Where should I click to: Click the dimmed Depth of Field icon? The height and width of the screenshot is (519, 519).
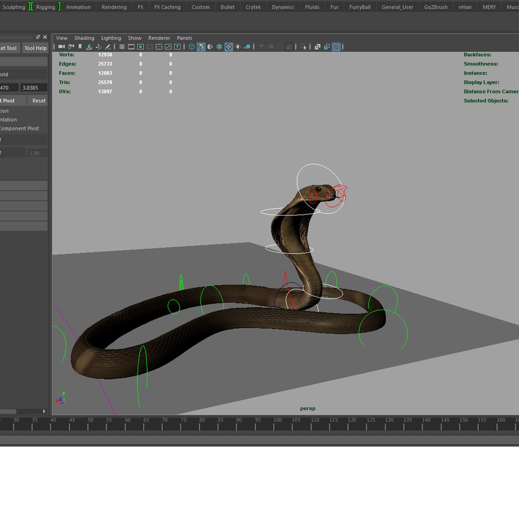[289, 47]
